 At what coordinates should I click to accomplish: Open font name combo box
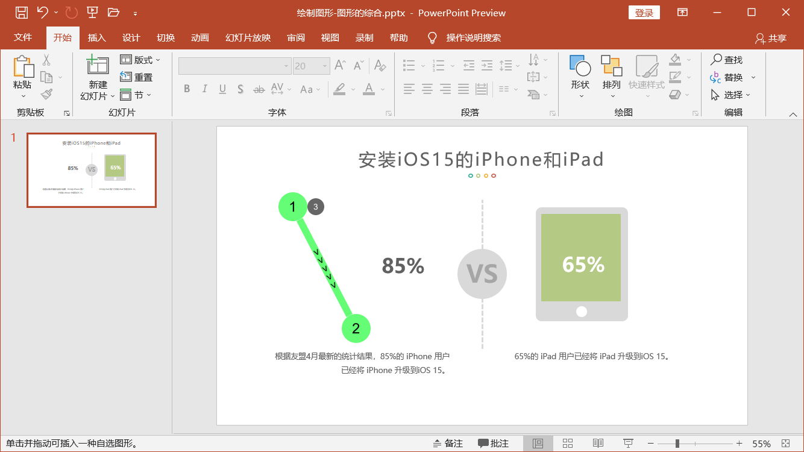tap(235, 66)
